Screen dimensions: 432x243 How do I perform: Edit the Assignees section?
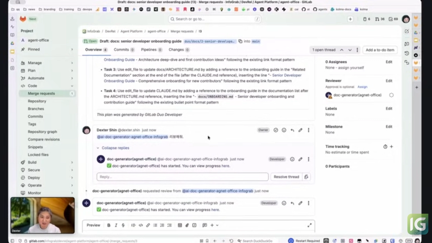pyautogui.click(x=389, y=62)
